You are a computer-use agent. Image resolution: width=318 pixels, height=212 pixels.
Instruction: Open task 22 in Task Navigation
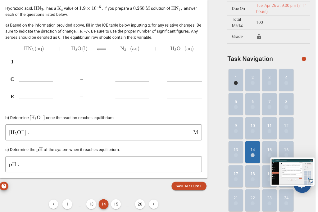point(252,201)
